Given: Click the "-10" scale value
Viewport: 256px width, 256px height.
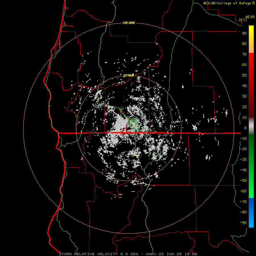Looking at the screenshot, I should point(243,139).
